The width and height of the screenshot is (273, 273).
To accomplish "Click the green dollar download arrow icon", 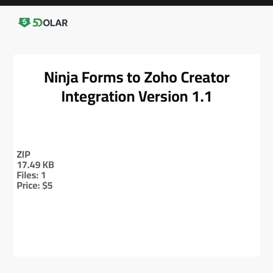I will (24, 22).
